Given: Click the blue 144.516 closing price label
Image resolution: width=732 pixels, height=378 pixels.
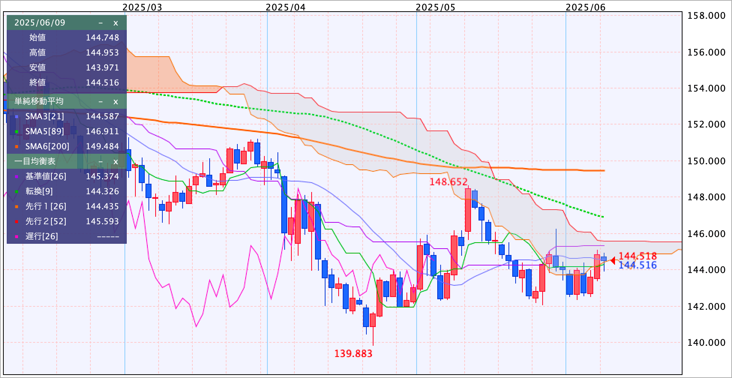Looking at the screenshot, I should (x=637, y=265).
